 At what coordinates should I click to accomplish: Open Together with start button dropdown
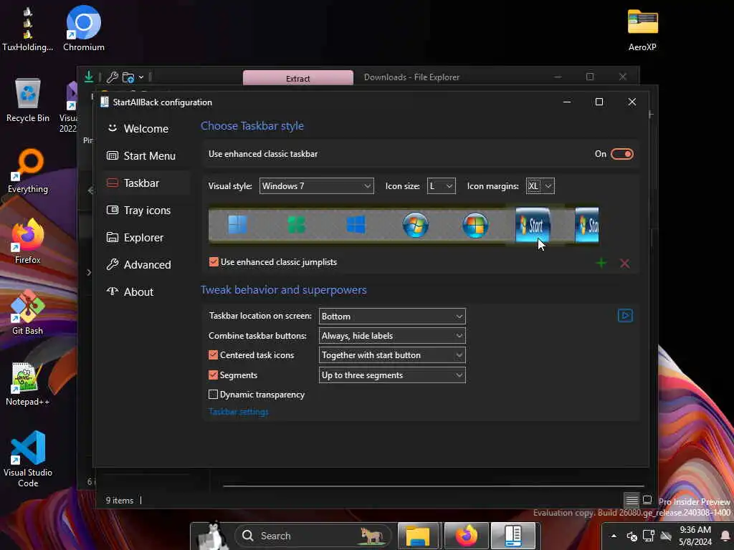(x=392, y=355)
